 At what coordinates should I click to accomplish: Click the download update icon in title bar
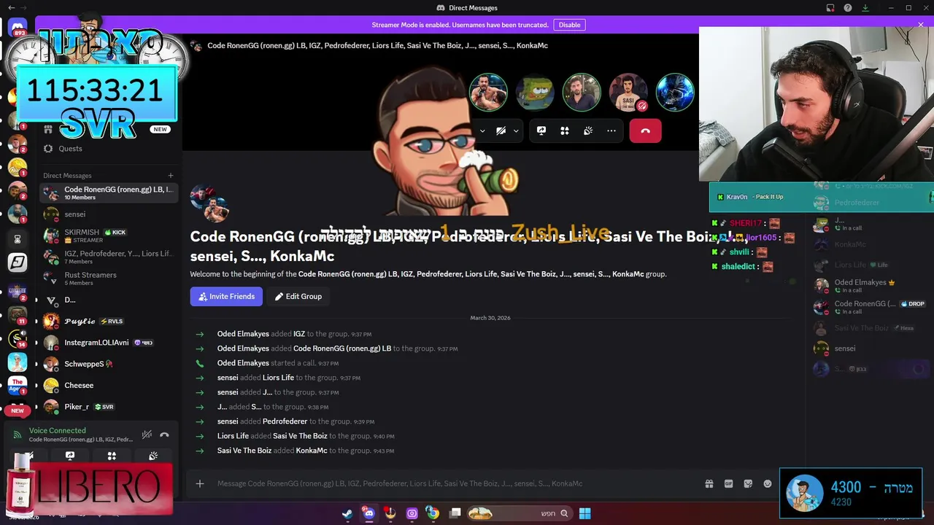(x=865, y=8)
